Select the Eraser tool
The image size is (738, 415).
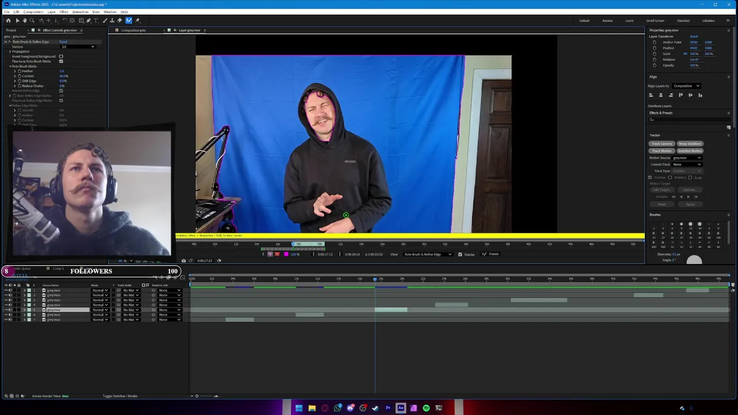(119, 20)
